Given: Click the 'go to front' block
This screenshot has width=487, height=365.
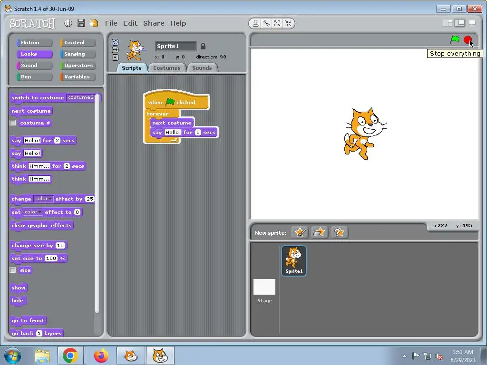Looking at the screenshot, I should [x=28, y=321].
